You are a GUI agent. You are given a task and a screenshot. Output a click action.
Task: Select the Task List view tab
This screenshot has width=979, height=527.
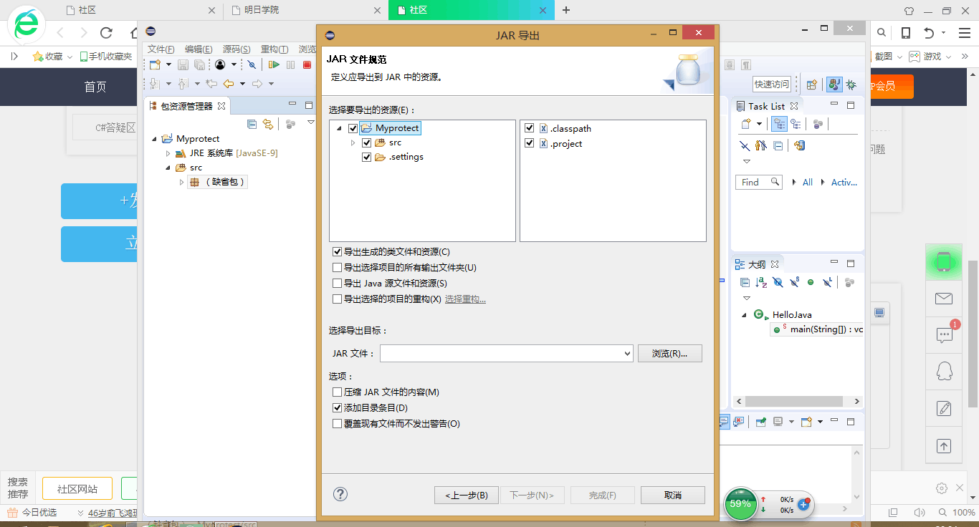point(767,106)
